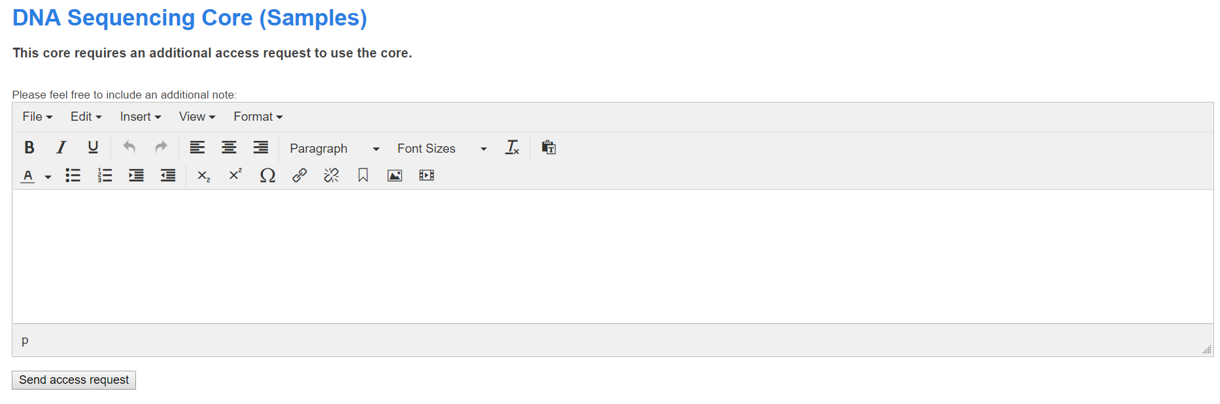Image resolution: width=1220 pixels, height=404 pixels.
Task: Apply the text color swatch
Action: click(x=28, y=176)
